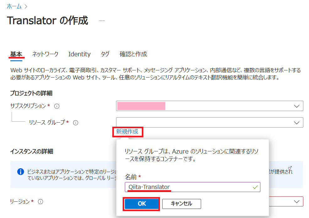Click the Translator の作成 page title

pyautogui.click(x=47, y=21)
